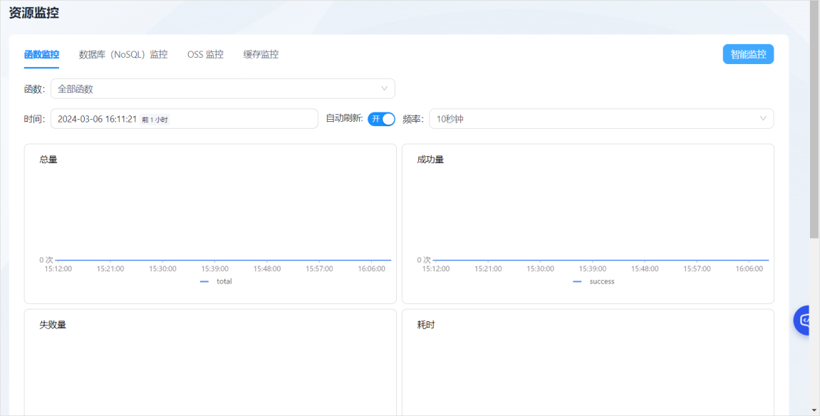Click the 前 1 小时 time range tag
This screenshot has height=416, width=820.
[155, 120]
